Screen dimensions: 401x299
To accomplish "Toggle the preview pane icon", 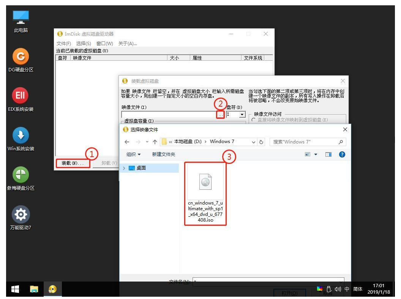I will point(328,154).
